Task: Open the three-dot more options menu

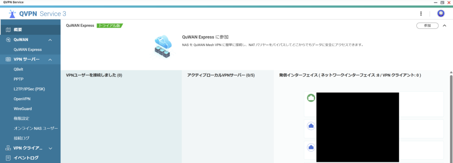Action: click(421, 14)
